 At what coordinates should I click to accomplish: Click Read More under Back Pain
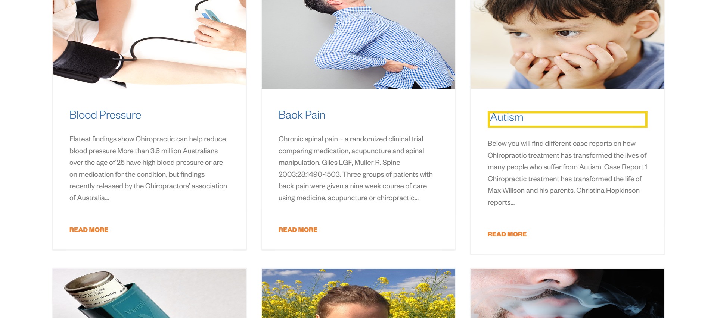[298, 230]
